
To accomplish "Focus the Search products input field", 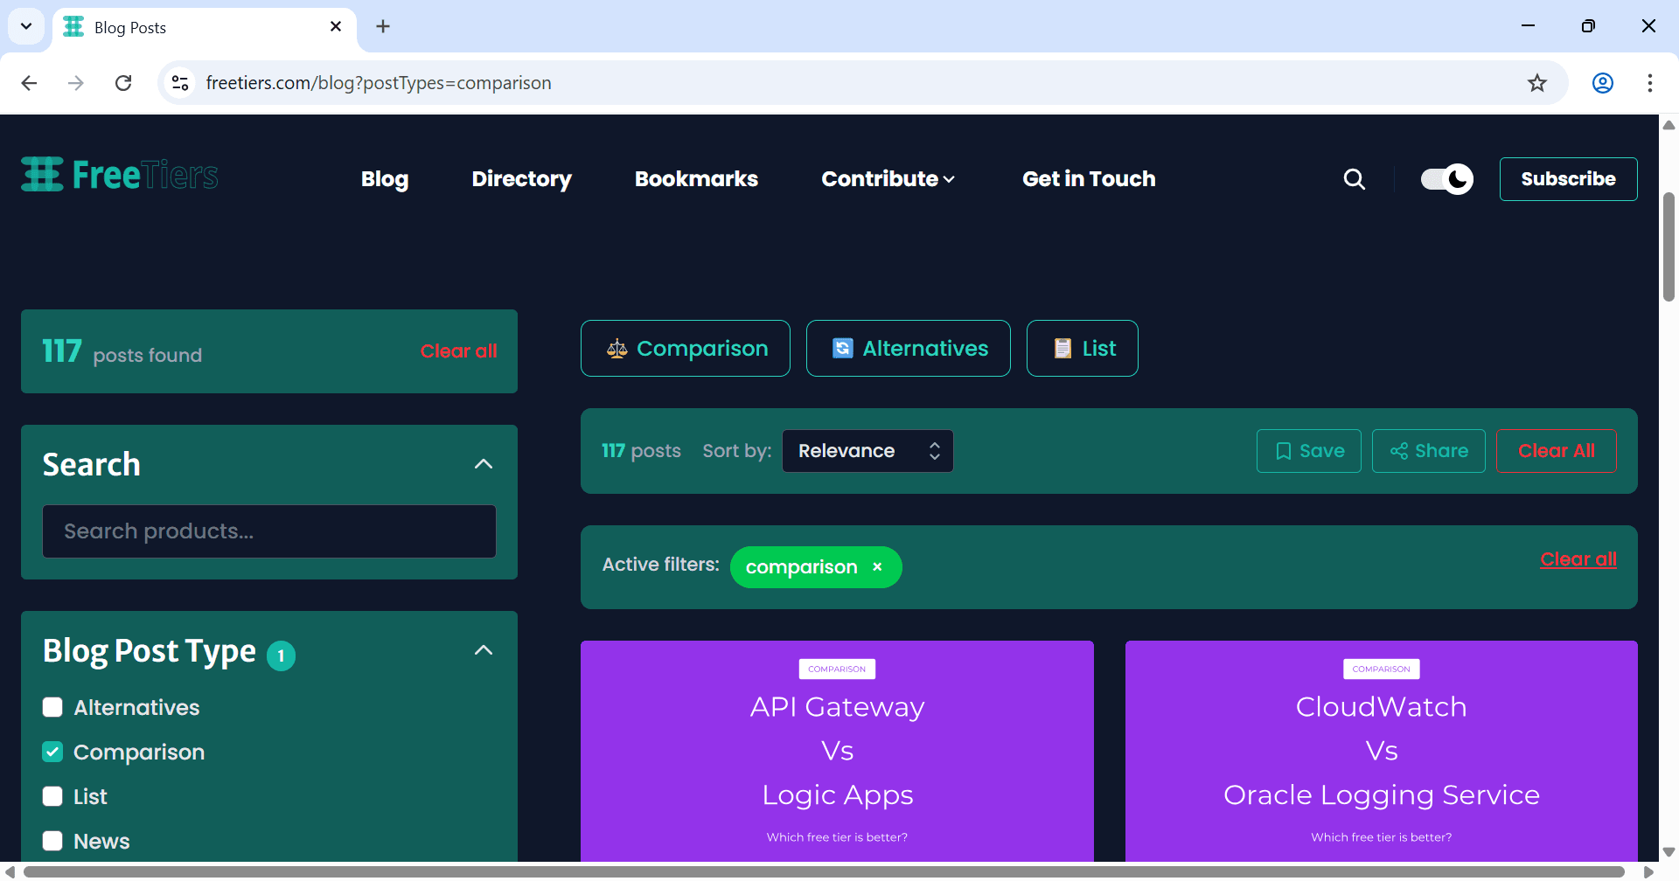I will coord(269,531).
